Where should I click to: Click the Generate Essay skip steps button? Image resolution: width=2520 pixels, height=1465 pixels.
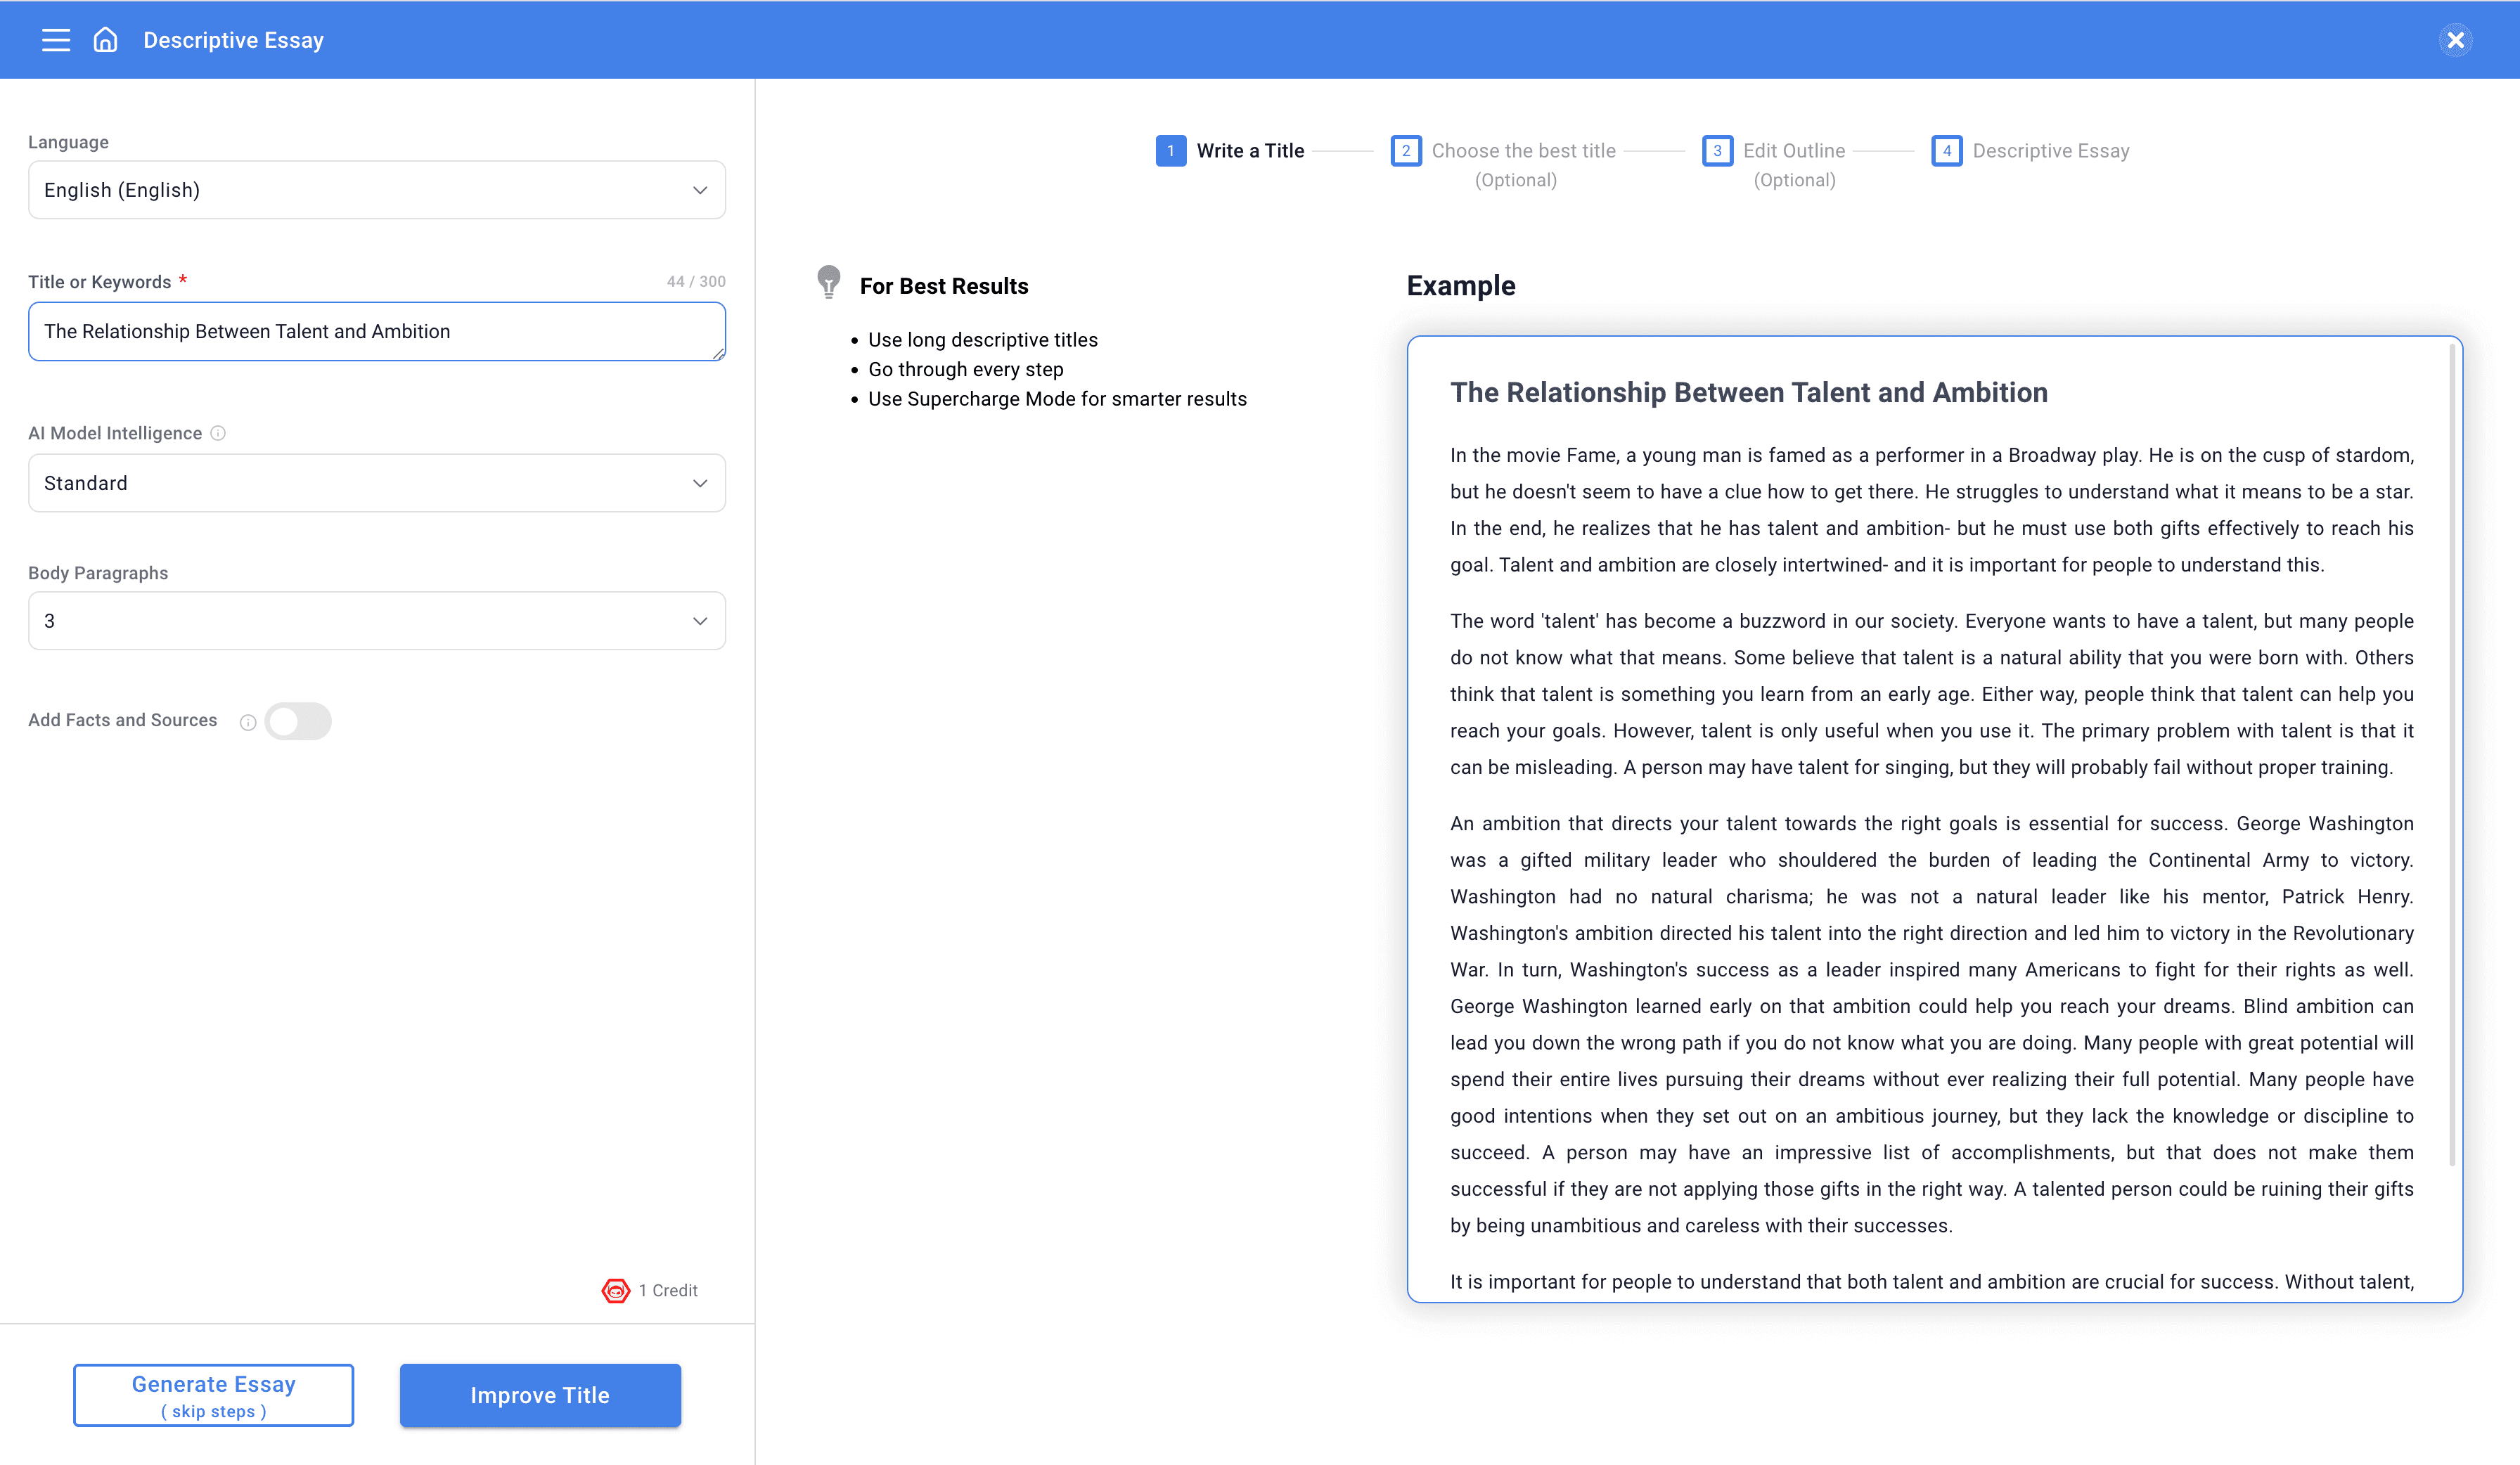[213, 1395]
